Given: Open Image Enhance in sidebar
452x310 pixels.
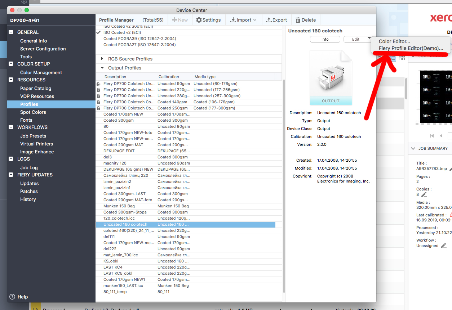Looking at the screenshot, I should click(x=37, y=152).
